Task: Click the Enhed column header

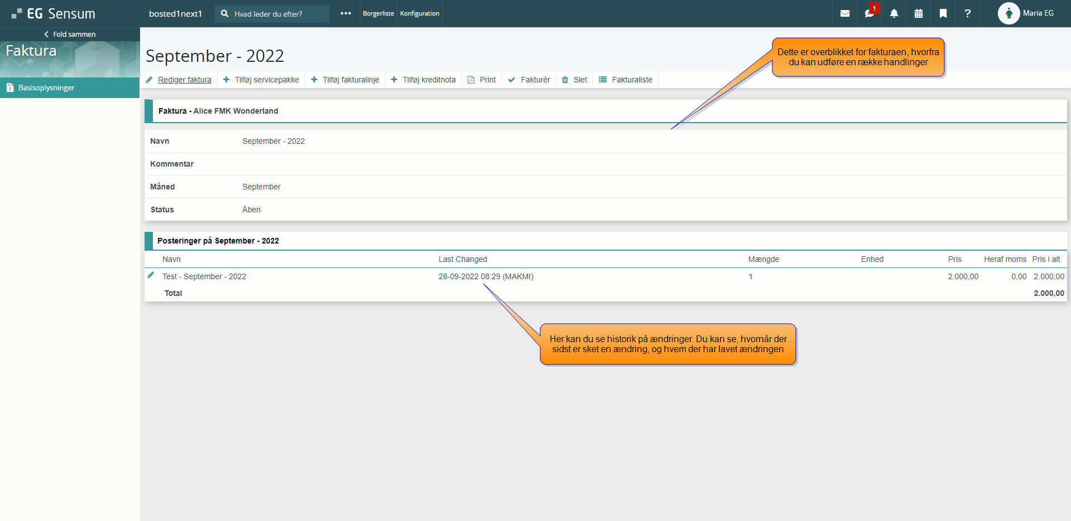Action: pyautogui.click(x=872, y=259)
